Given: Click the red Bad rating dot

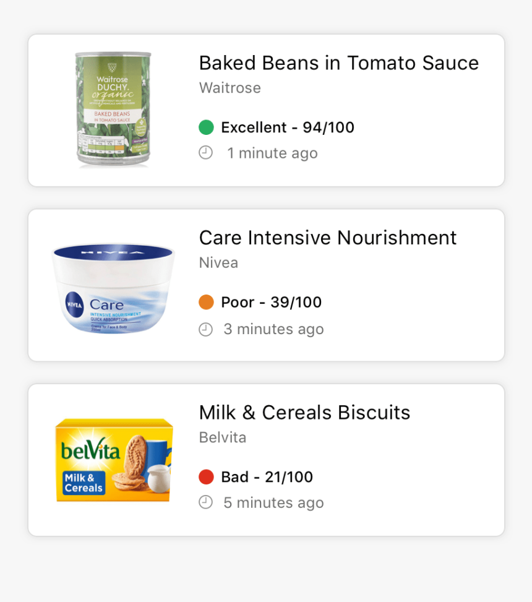Looking at the screenshot, I should pyautogui.click(x=206, y=477).
